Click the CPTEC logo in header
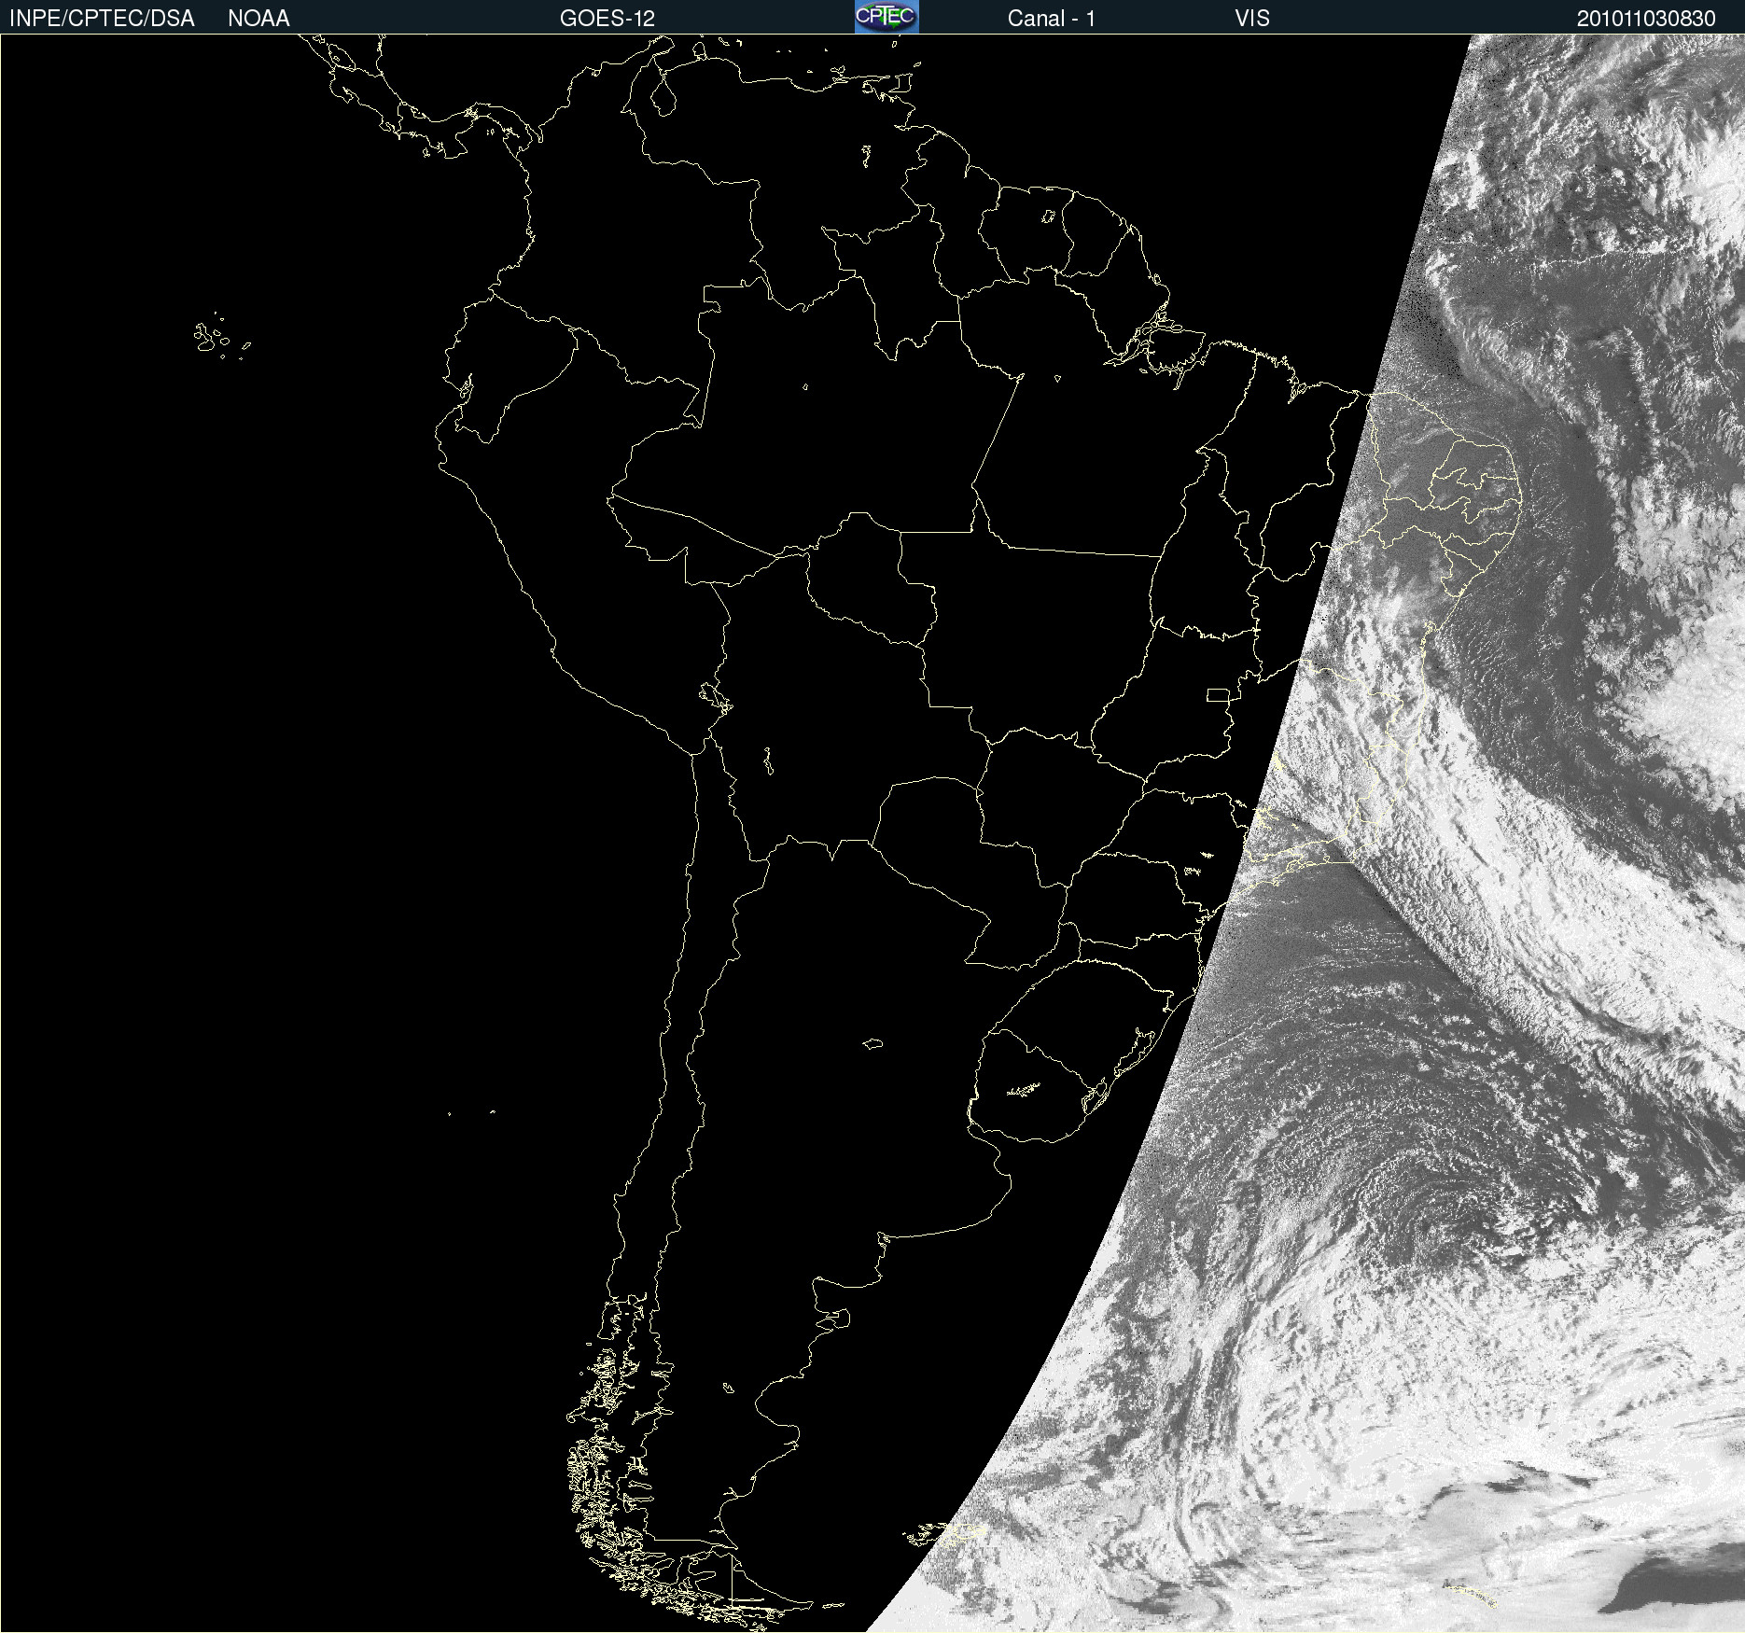Screen dimensions: 1745x1633 (886, 17)
